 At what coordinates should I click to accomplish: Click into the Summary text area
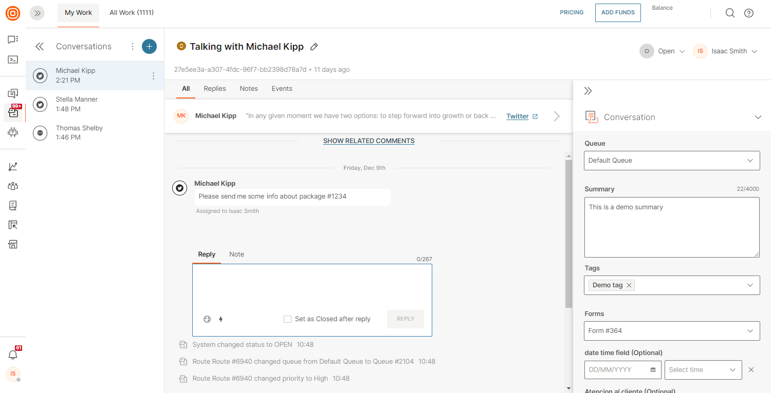672,227
